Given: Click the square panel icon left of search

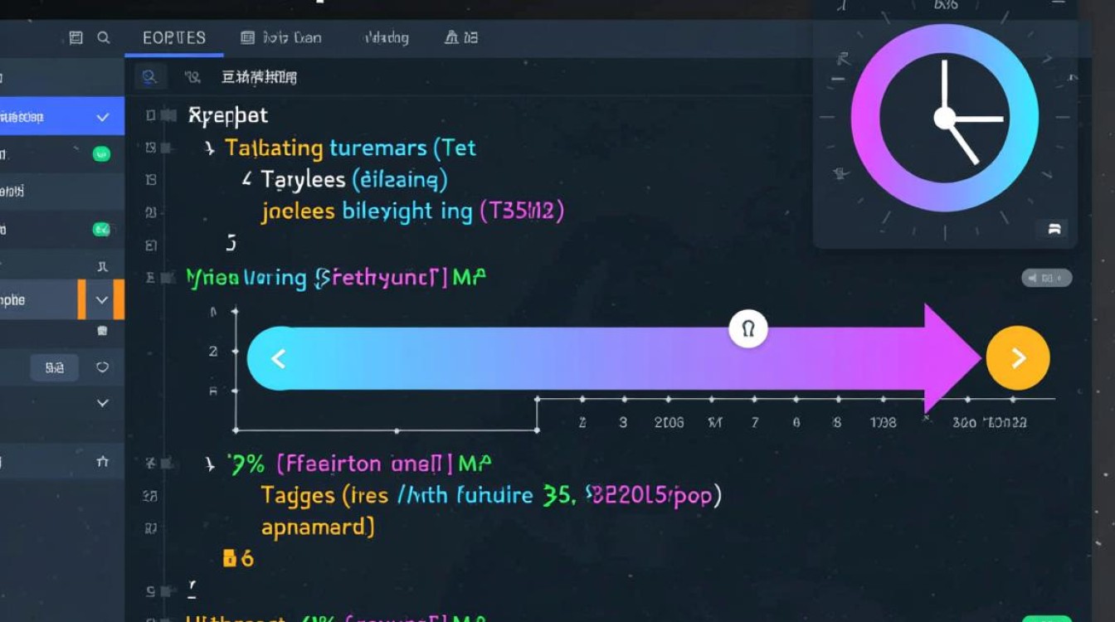Looking at the screenshot, I should pos(76,37).
